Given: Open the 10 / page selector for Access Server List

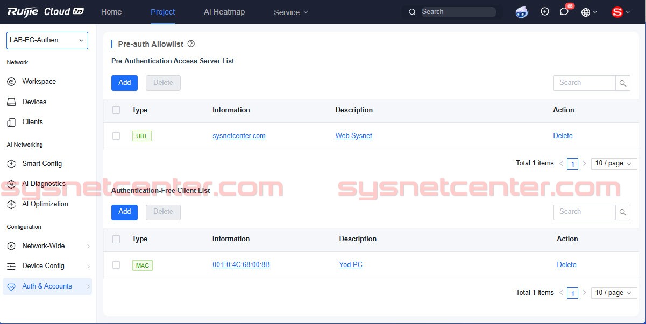Looking at the screenshot, I should point(614,163).
